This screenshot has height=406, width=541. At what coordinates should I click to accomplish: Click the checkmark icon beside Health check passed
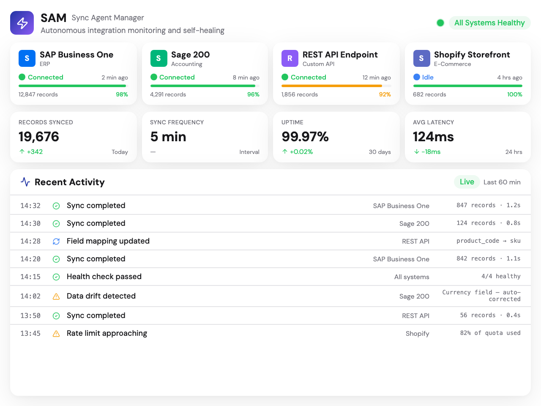56,277
